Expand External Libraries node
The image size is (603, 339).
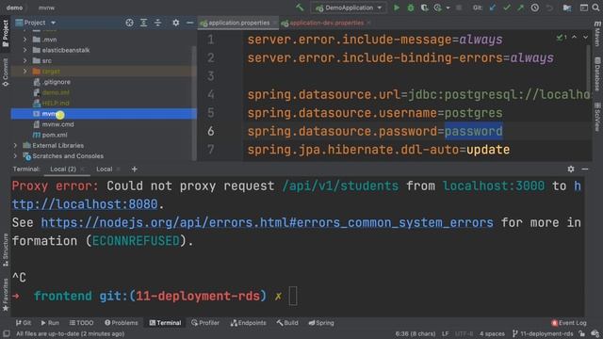point(15,145)
